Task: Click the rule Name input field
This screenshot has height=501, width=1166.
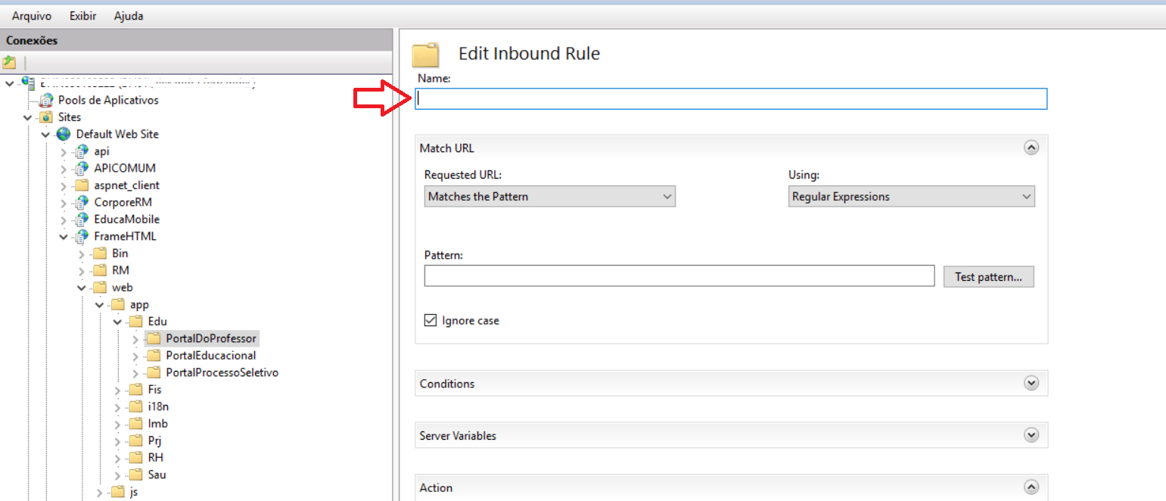Action: click(731, 99)
